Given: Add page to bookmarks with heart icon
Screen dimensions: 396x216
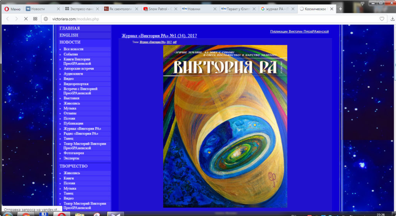Looking at the screenshot, I should [382, 19].
